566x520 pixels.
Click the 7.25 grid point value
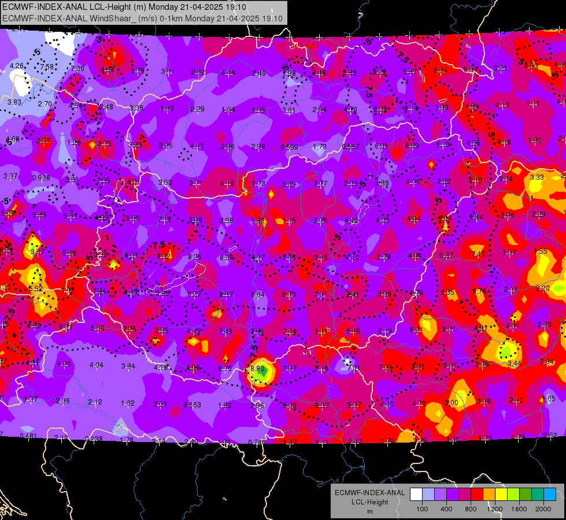(x=130, y=329)
